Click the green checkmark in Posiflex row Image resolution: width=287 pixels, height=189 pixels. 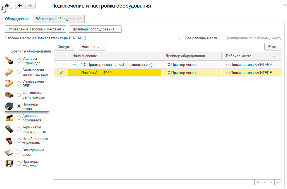[61, 73]
